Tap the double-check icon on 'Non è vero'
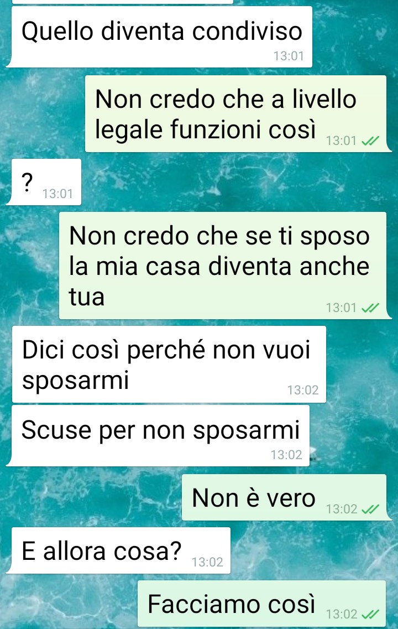398x629 pixels. (x=370, y=509)
